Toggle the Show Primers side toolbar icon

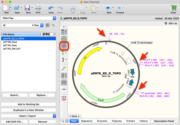pyautogui.click(x=64, y=46)
